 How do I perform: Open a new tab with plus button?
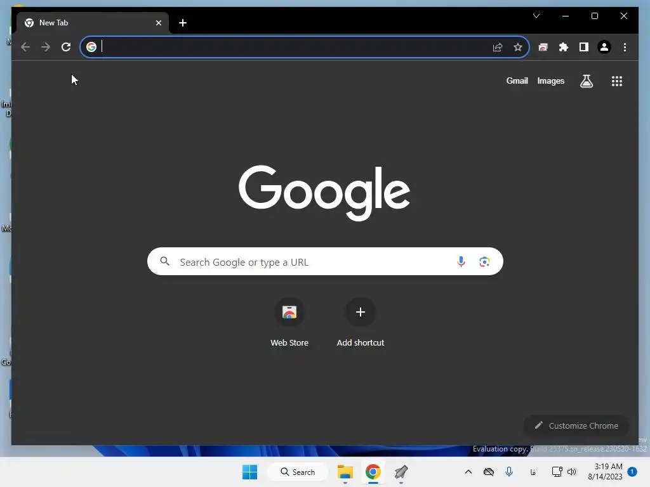coord(183,23)
